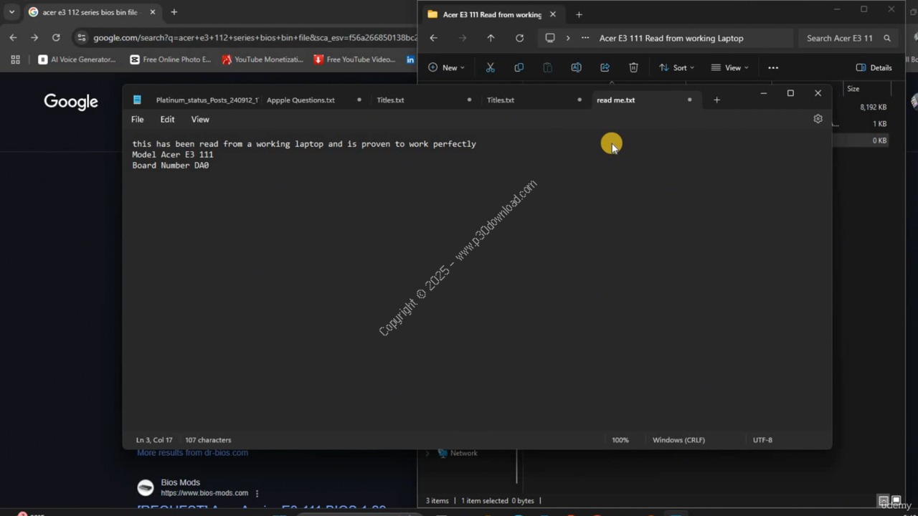Click search magnifier in Explorer search box
The width and height of the screenshot is (918, 516).
click(887, 38)
